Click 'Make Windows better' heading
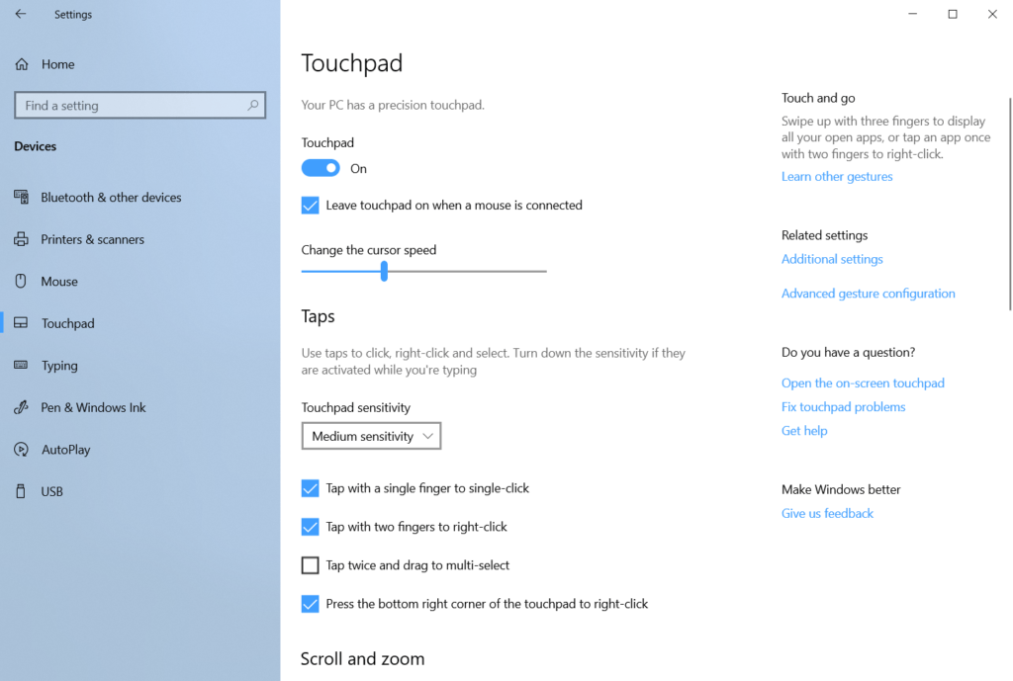The height and width of the screenshot is (681, 1013). click(x=841, y=489)
